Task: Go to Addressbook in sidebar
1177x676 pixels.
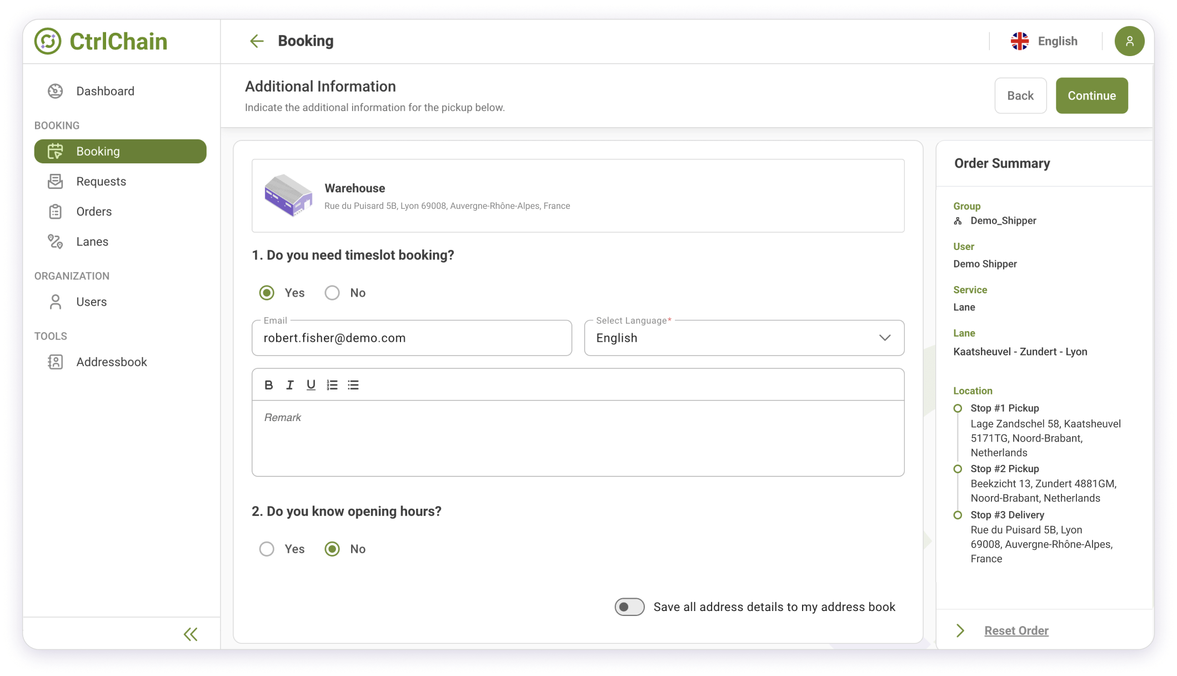Action: click(111, 362)
